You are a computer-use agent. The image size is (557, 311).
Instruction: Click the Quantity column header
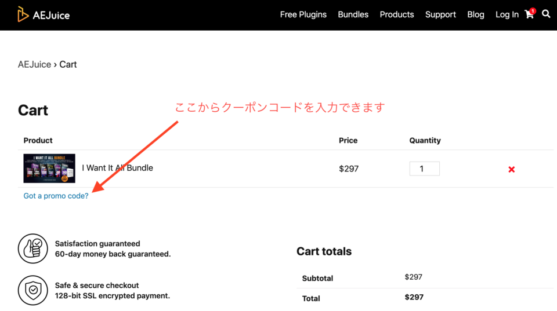click(x=425, y=140)
